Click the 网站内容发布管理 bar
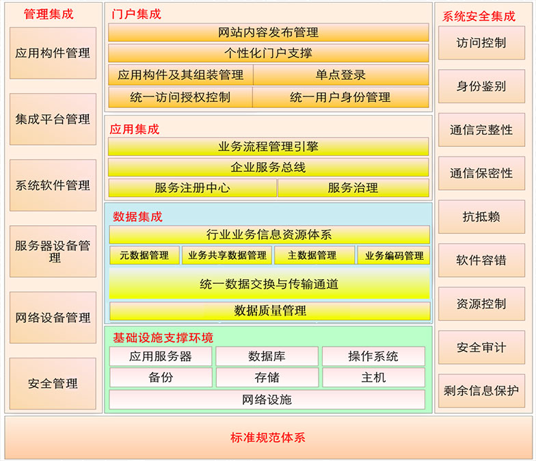 (268, 32)
